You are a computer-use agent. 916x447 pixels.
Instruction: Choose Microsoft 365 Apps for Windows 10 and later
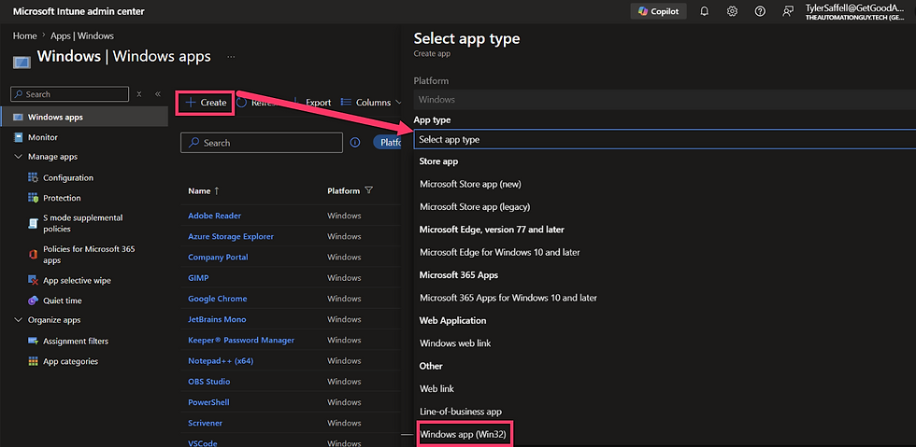[508, 298]
